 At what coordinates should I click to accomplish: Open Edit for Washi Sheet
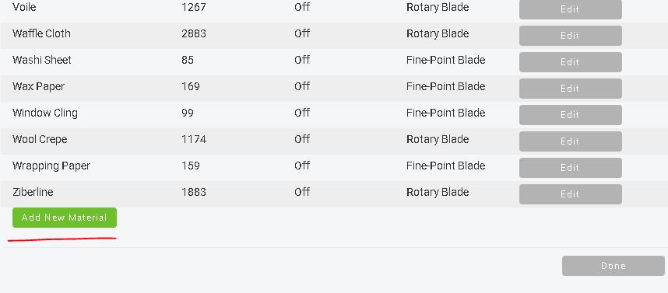tap(570, 62)
